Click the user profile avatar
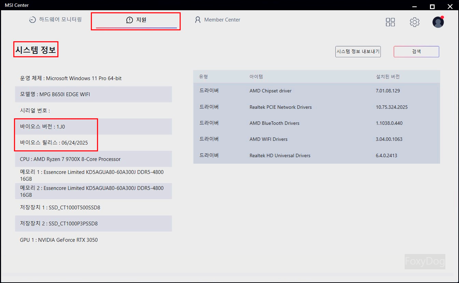The height and width of the screenshot is (283, 459). point(438,22)
